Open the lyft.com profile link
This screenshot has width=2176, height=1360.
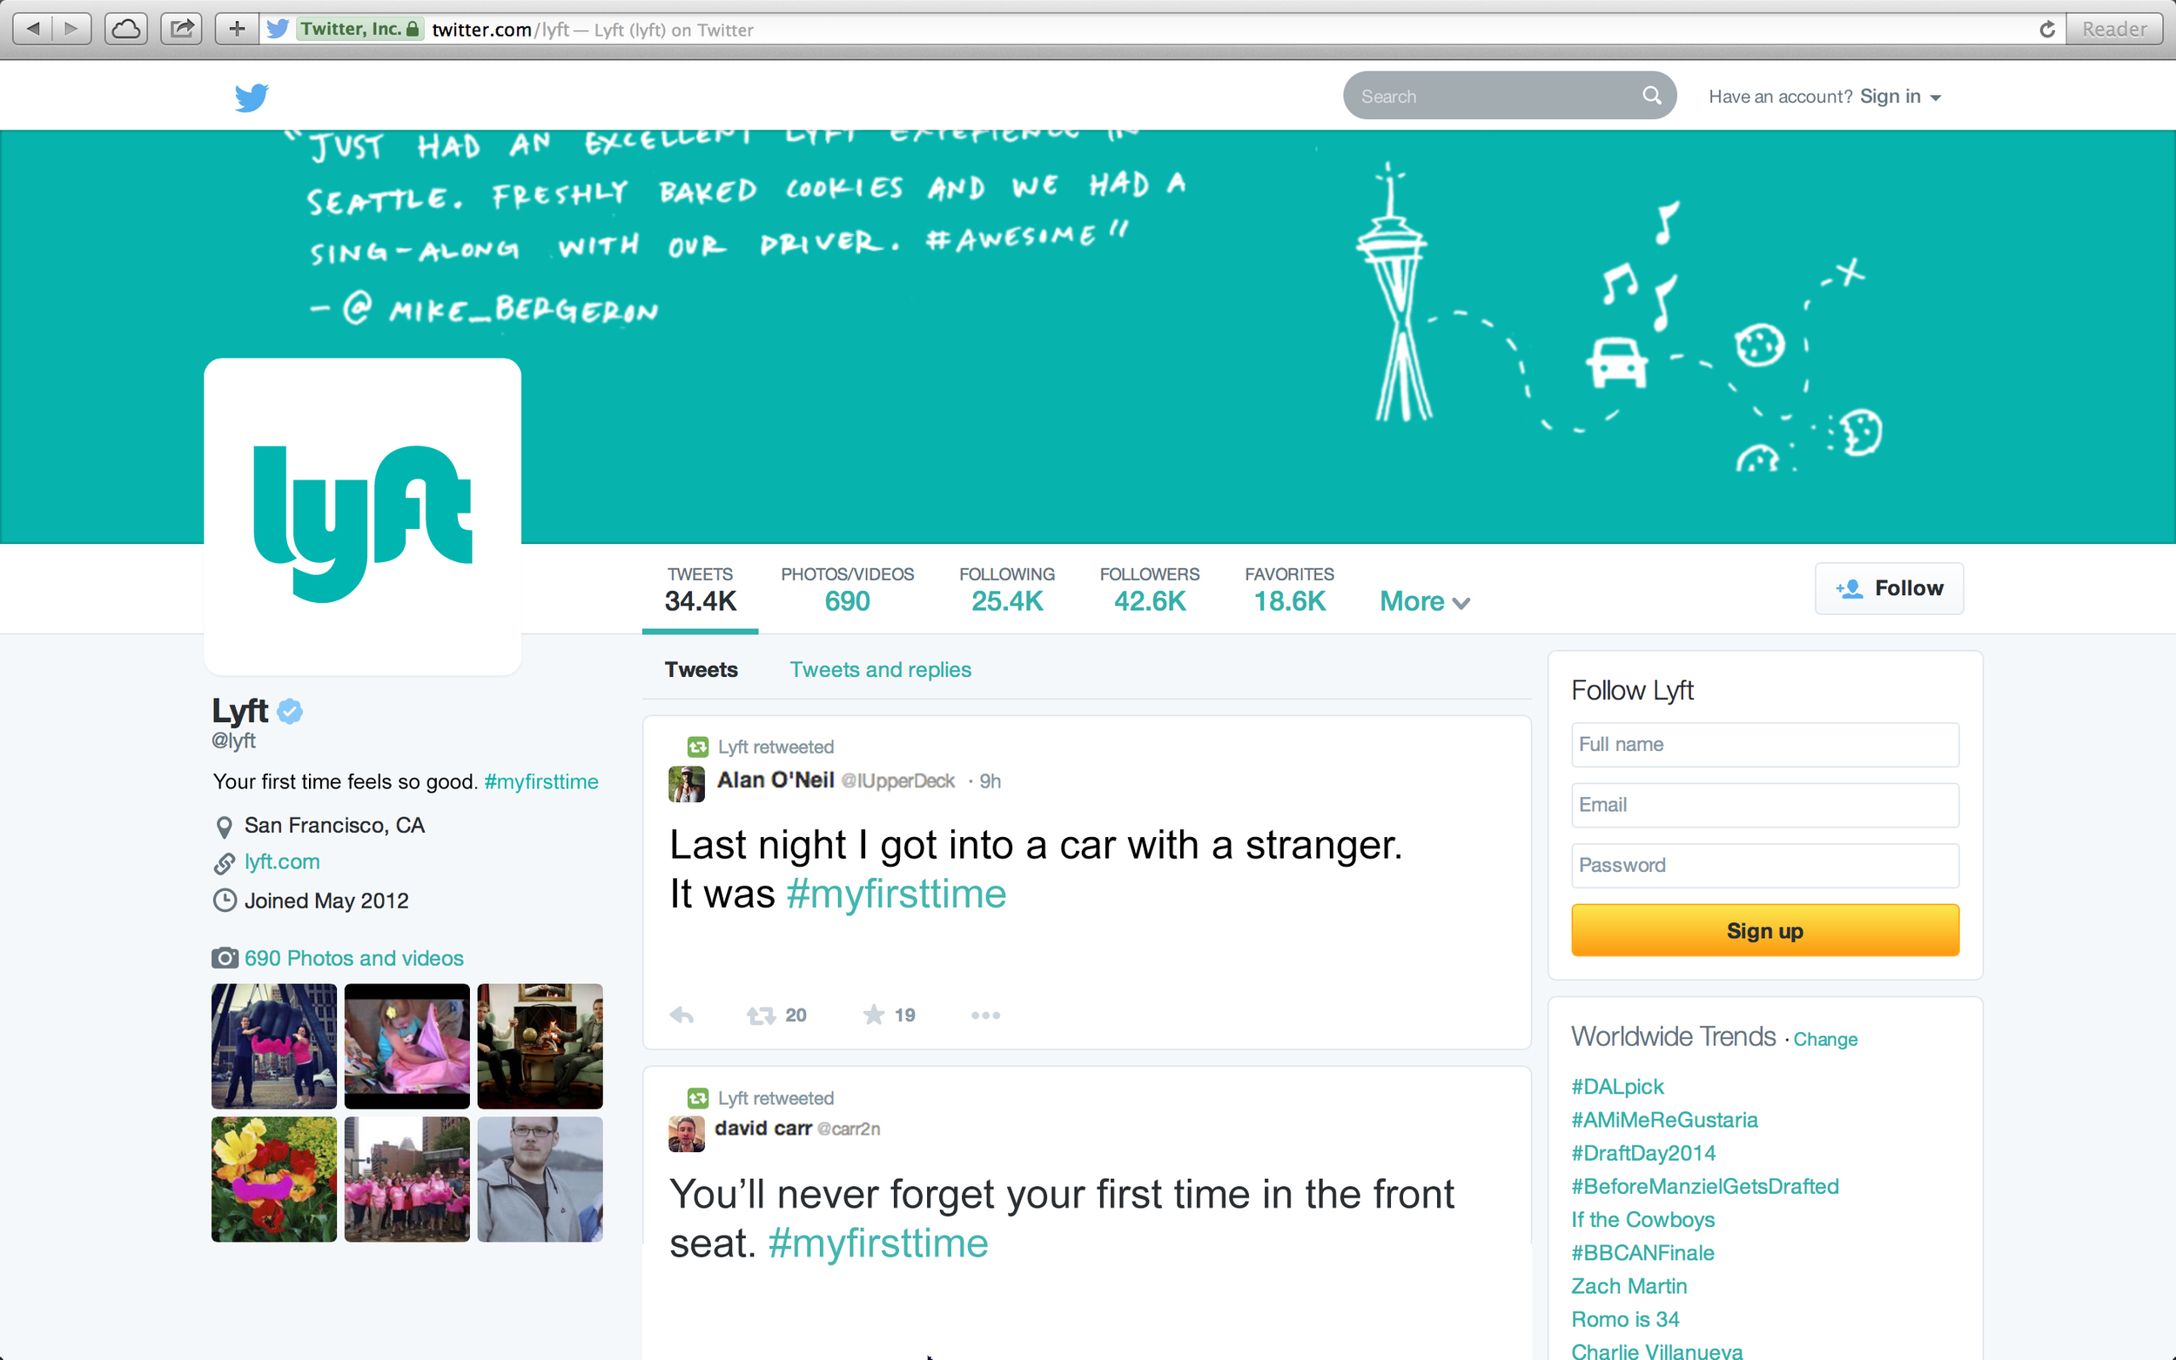pyautogui.click(x=281, y=861)
